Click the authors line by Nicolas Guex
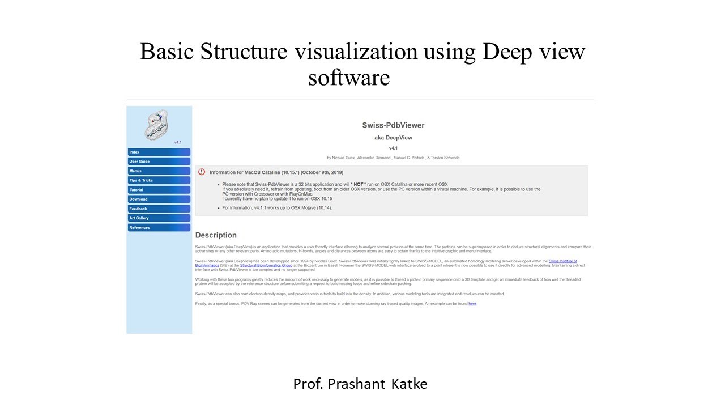 point(393,158)
